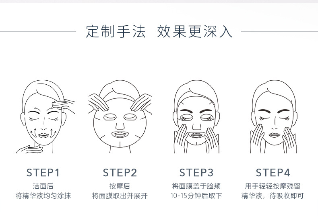
Task: Click the text 用手轻轻按摩残留
Action: [x=273, y=186]
